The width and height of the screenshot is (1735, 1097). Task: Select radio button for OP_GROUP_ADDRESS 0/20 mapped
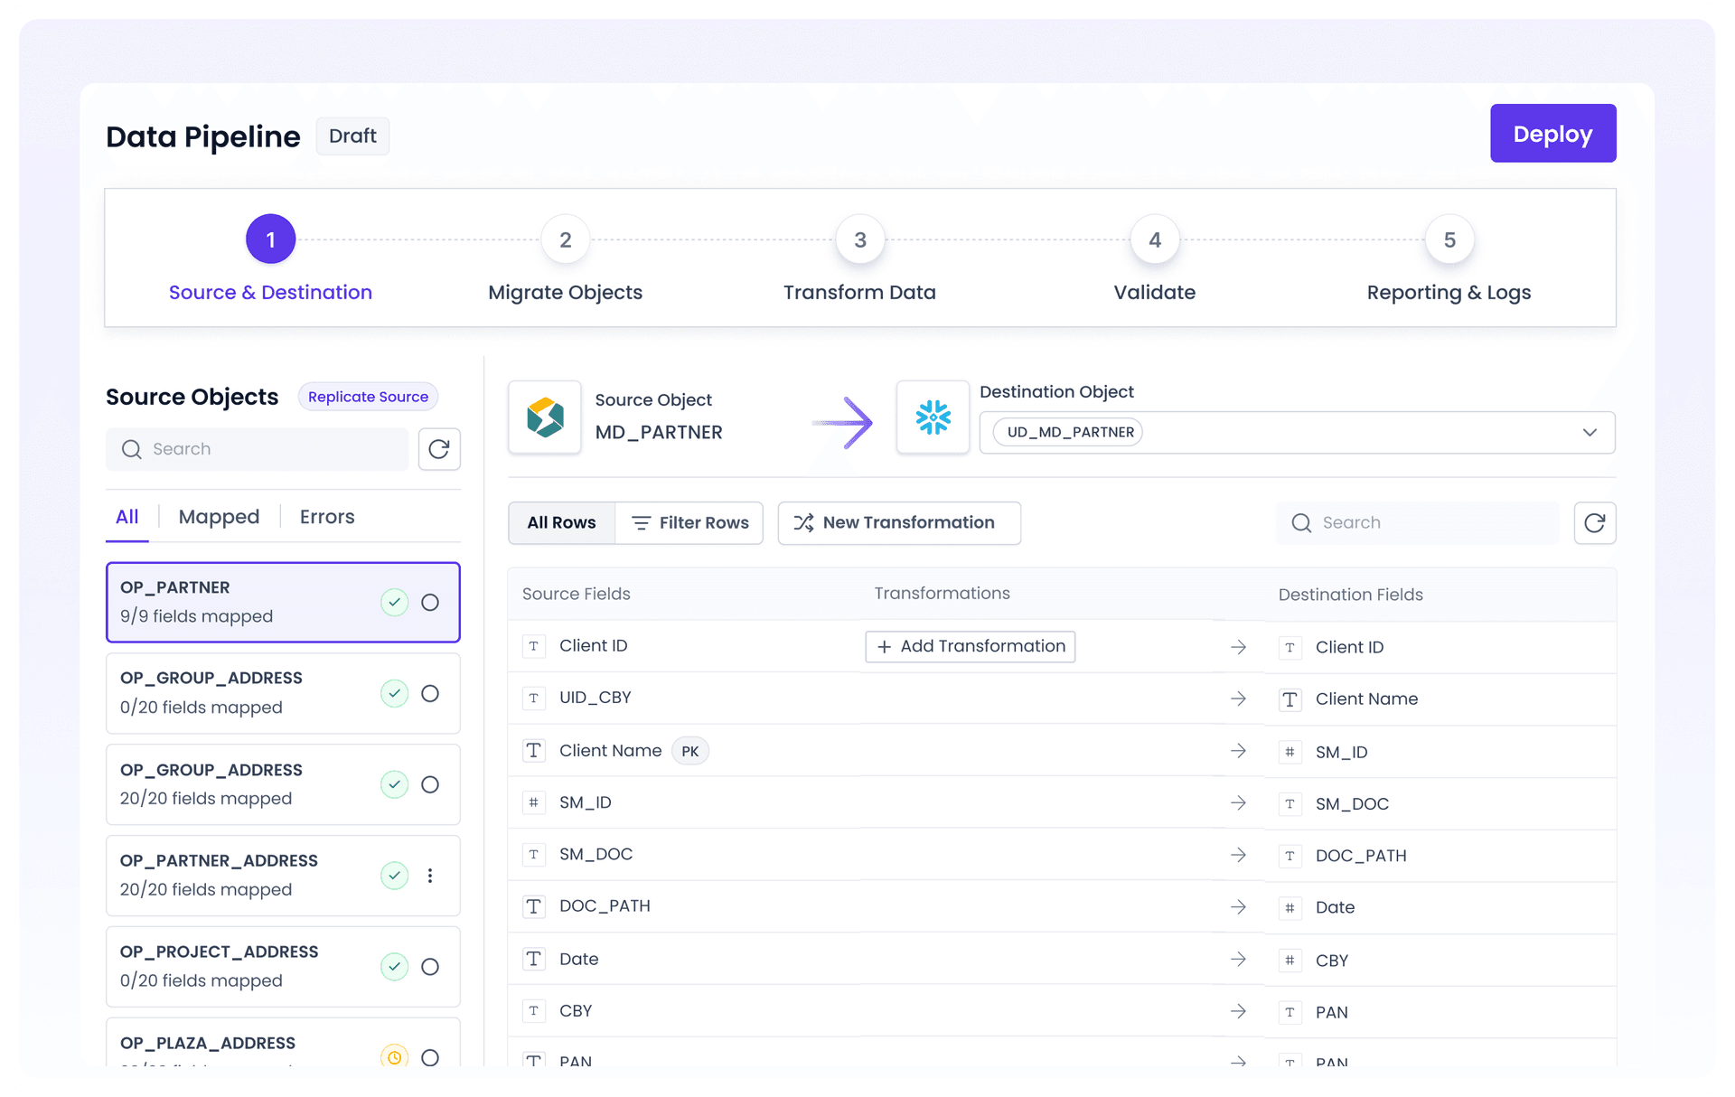[x=430, y=694]
